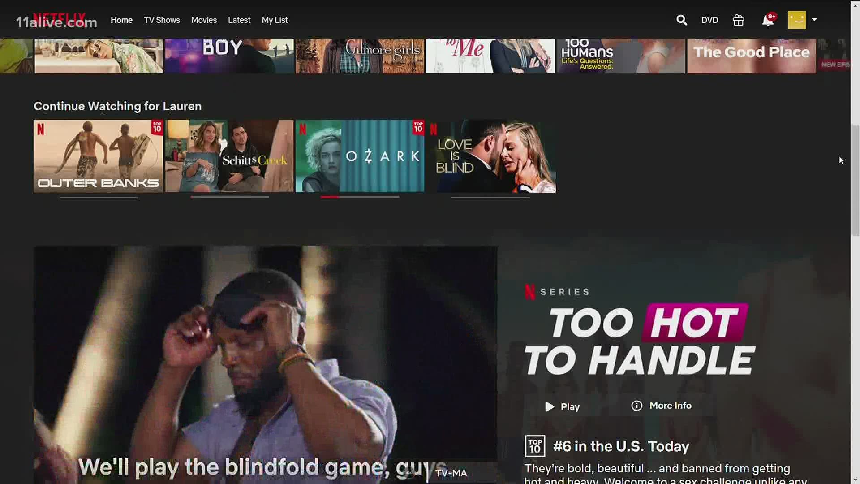Click the More Info button for Too Hot To Handle
Screen dimensions: 860x484
661,406
